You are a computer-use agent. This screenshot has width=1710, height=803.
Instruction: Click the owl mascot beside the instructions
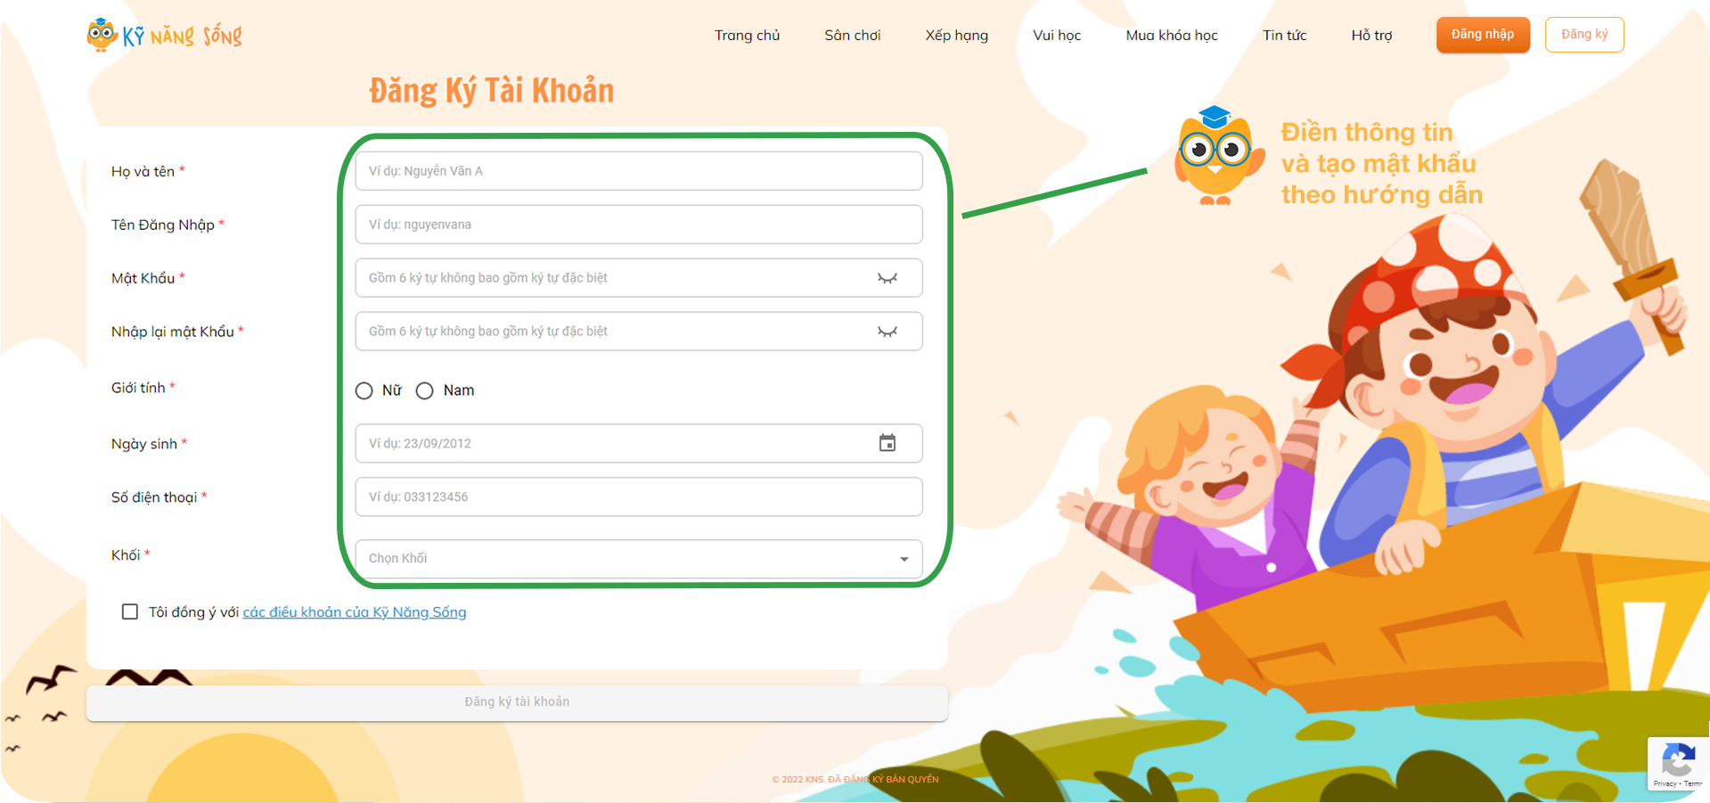point(1216,156)
